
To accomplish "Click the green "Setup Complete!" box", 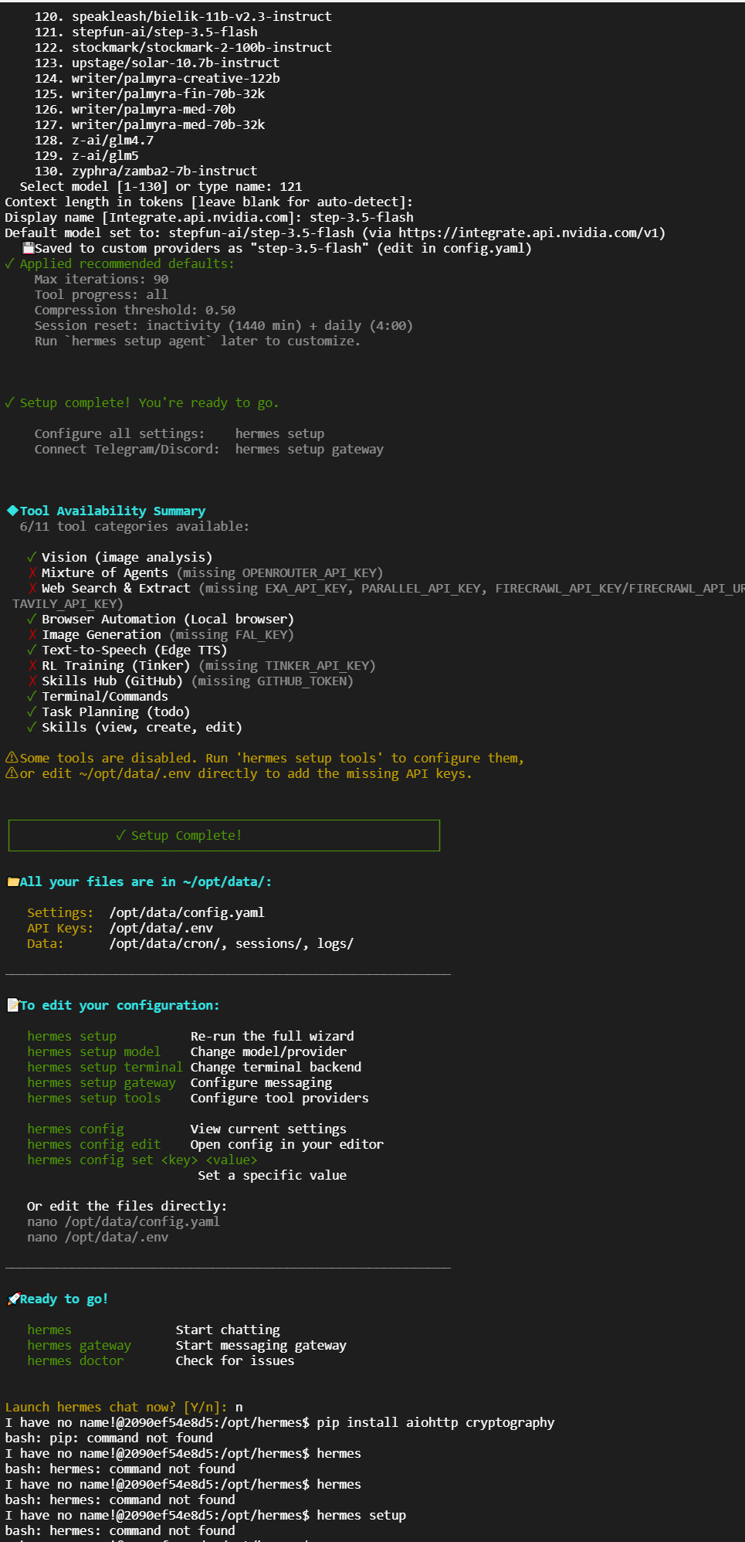I will coord(224,835).
